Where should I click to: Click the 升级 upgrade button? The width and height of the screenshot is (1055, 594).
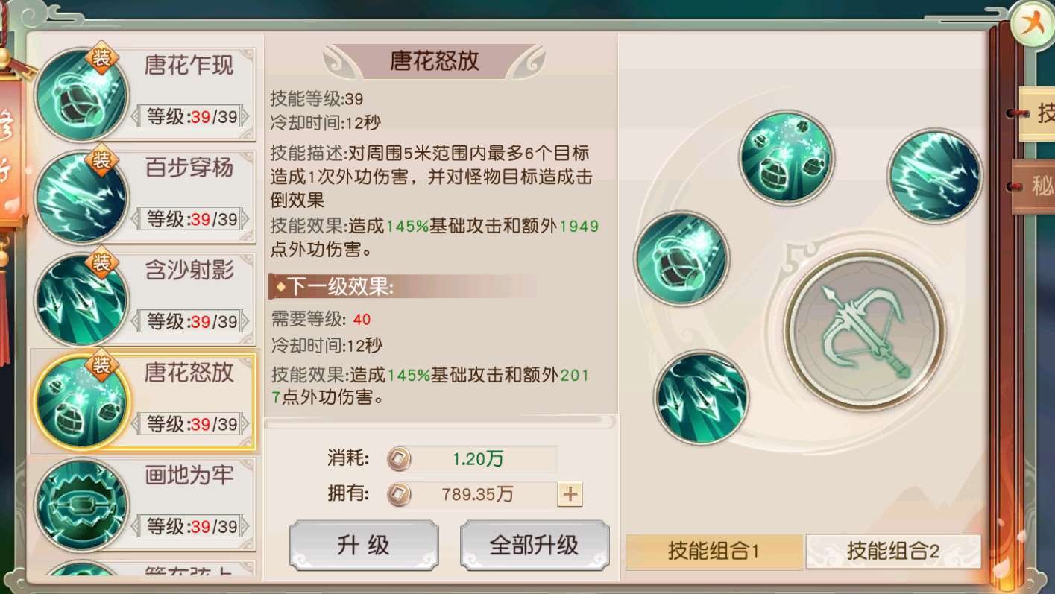[x=364, y=545]
